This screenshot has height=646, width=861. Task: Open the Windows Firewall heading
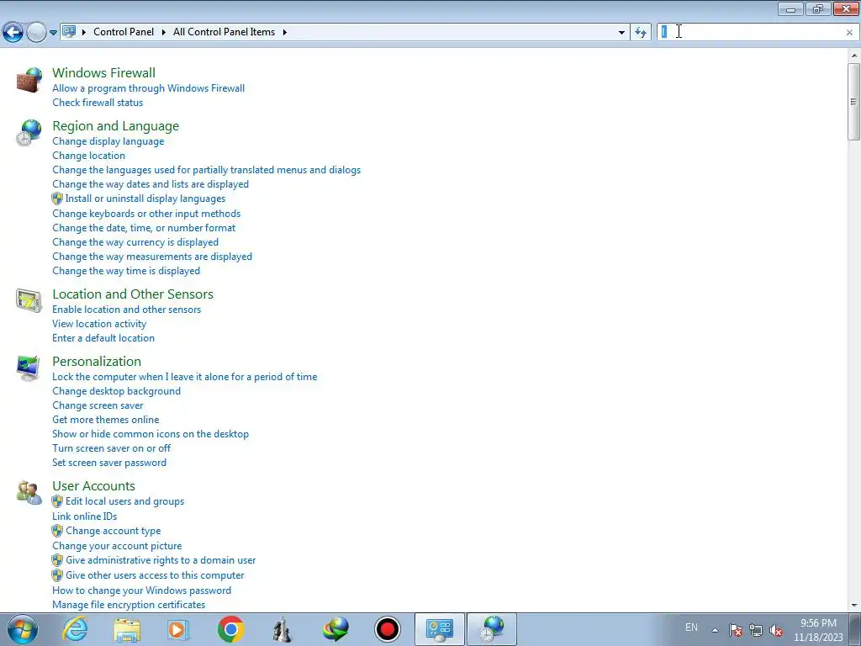(103, 72)
